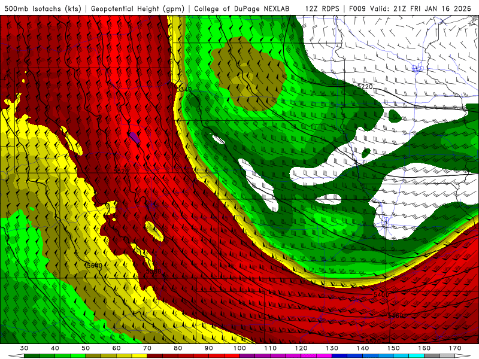Select the 150 label on the color scale
This screenshot has height=359, width=479.
click(393, 348)
